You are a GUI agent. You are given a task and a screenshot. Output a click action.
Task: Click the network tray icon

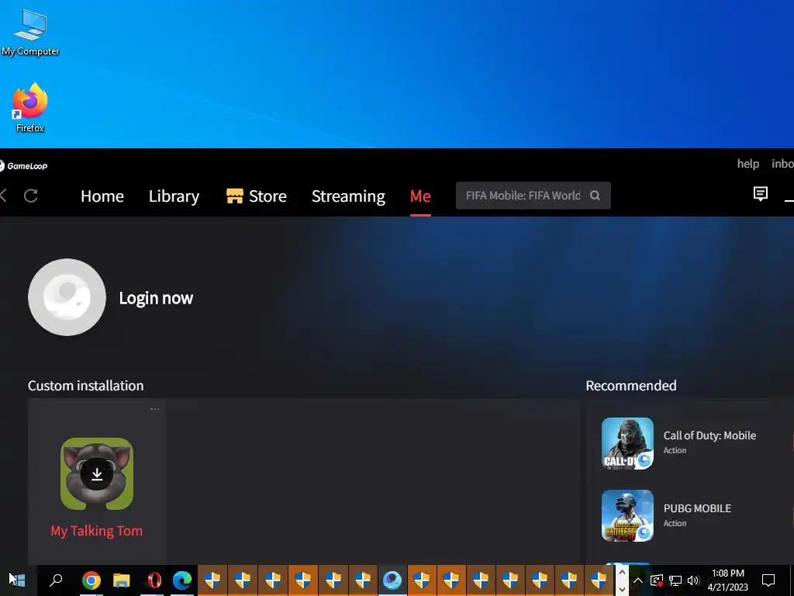[675, 580]
